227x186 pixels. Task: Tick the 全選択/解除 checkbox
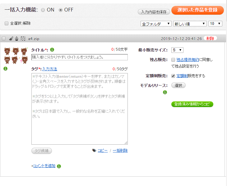(7, 23)
